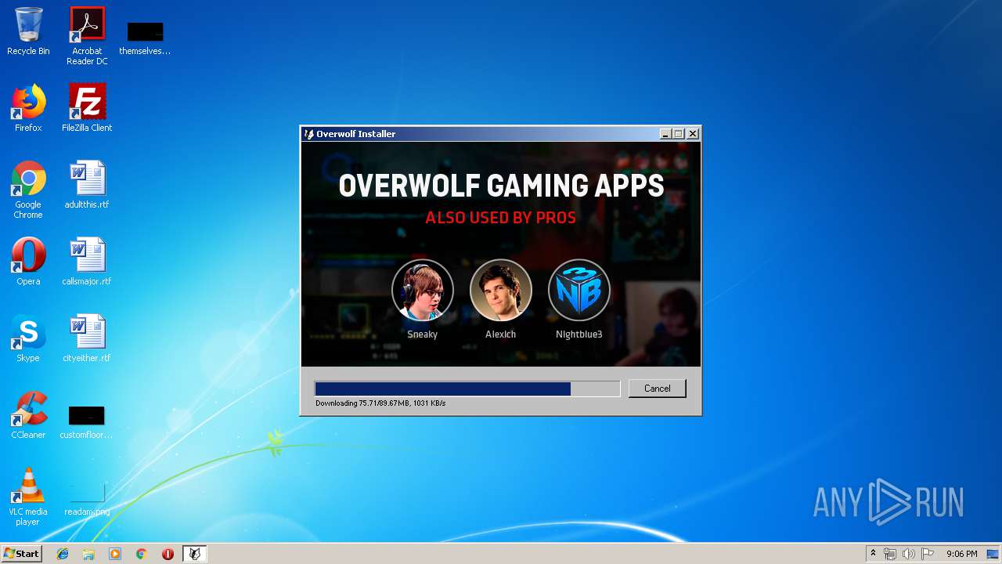
Task: Open Firefox desktop shortcut
Action: pos(28,108)
